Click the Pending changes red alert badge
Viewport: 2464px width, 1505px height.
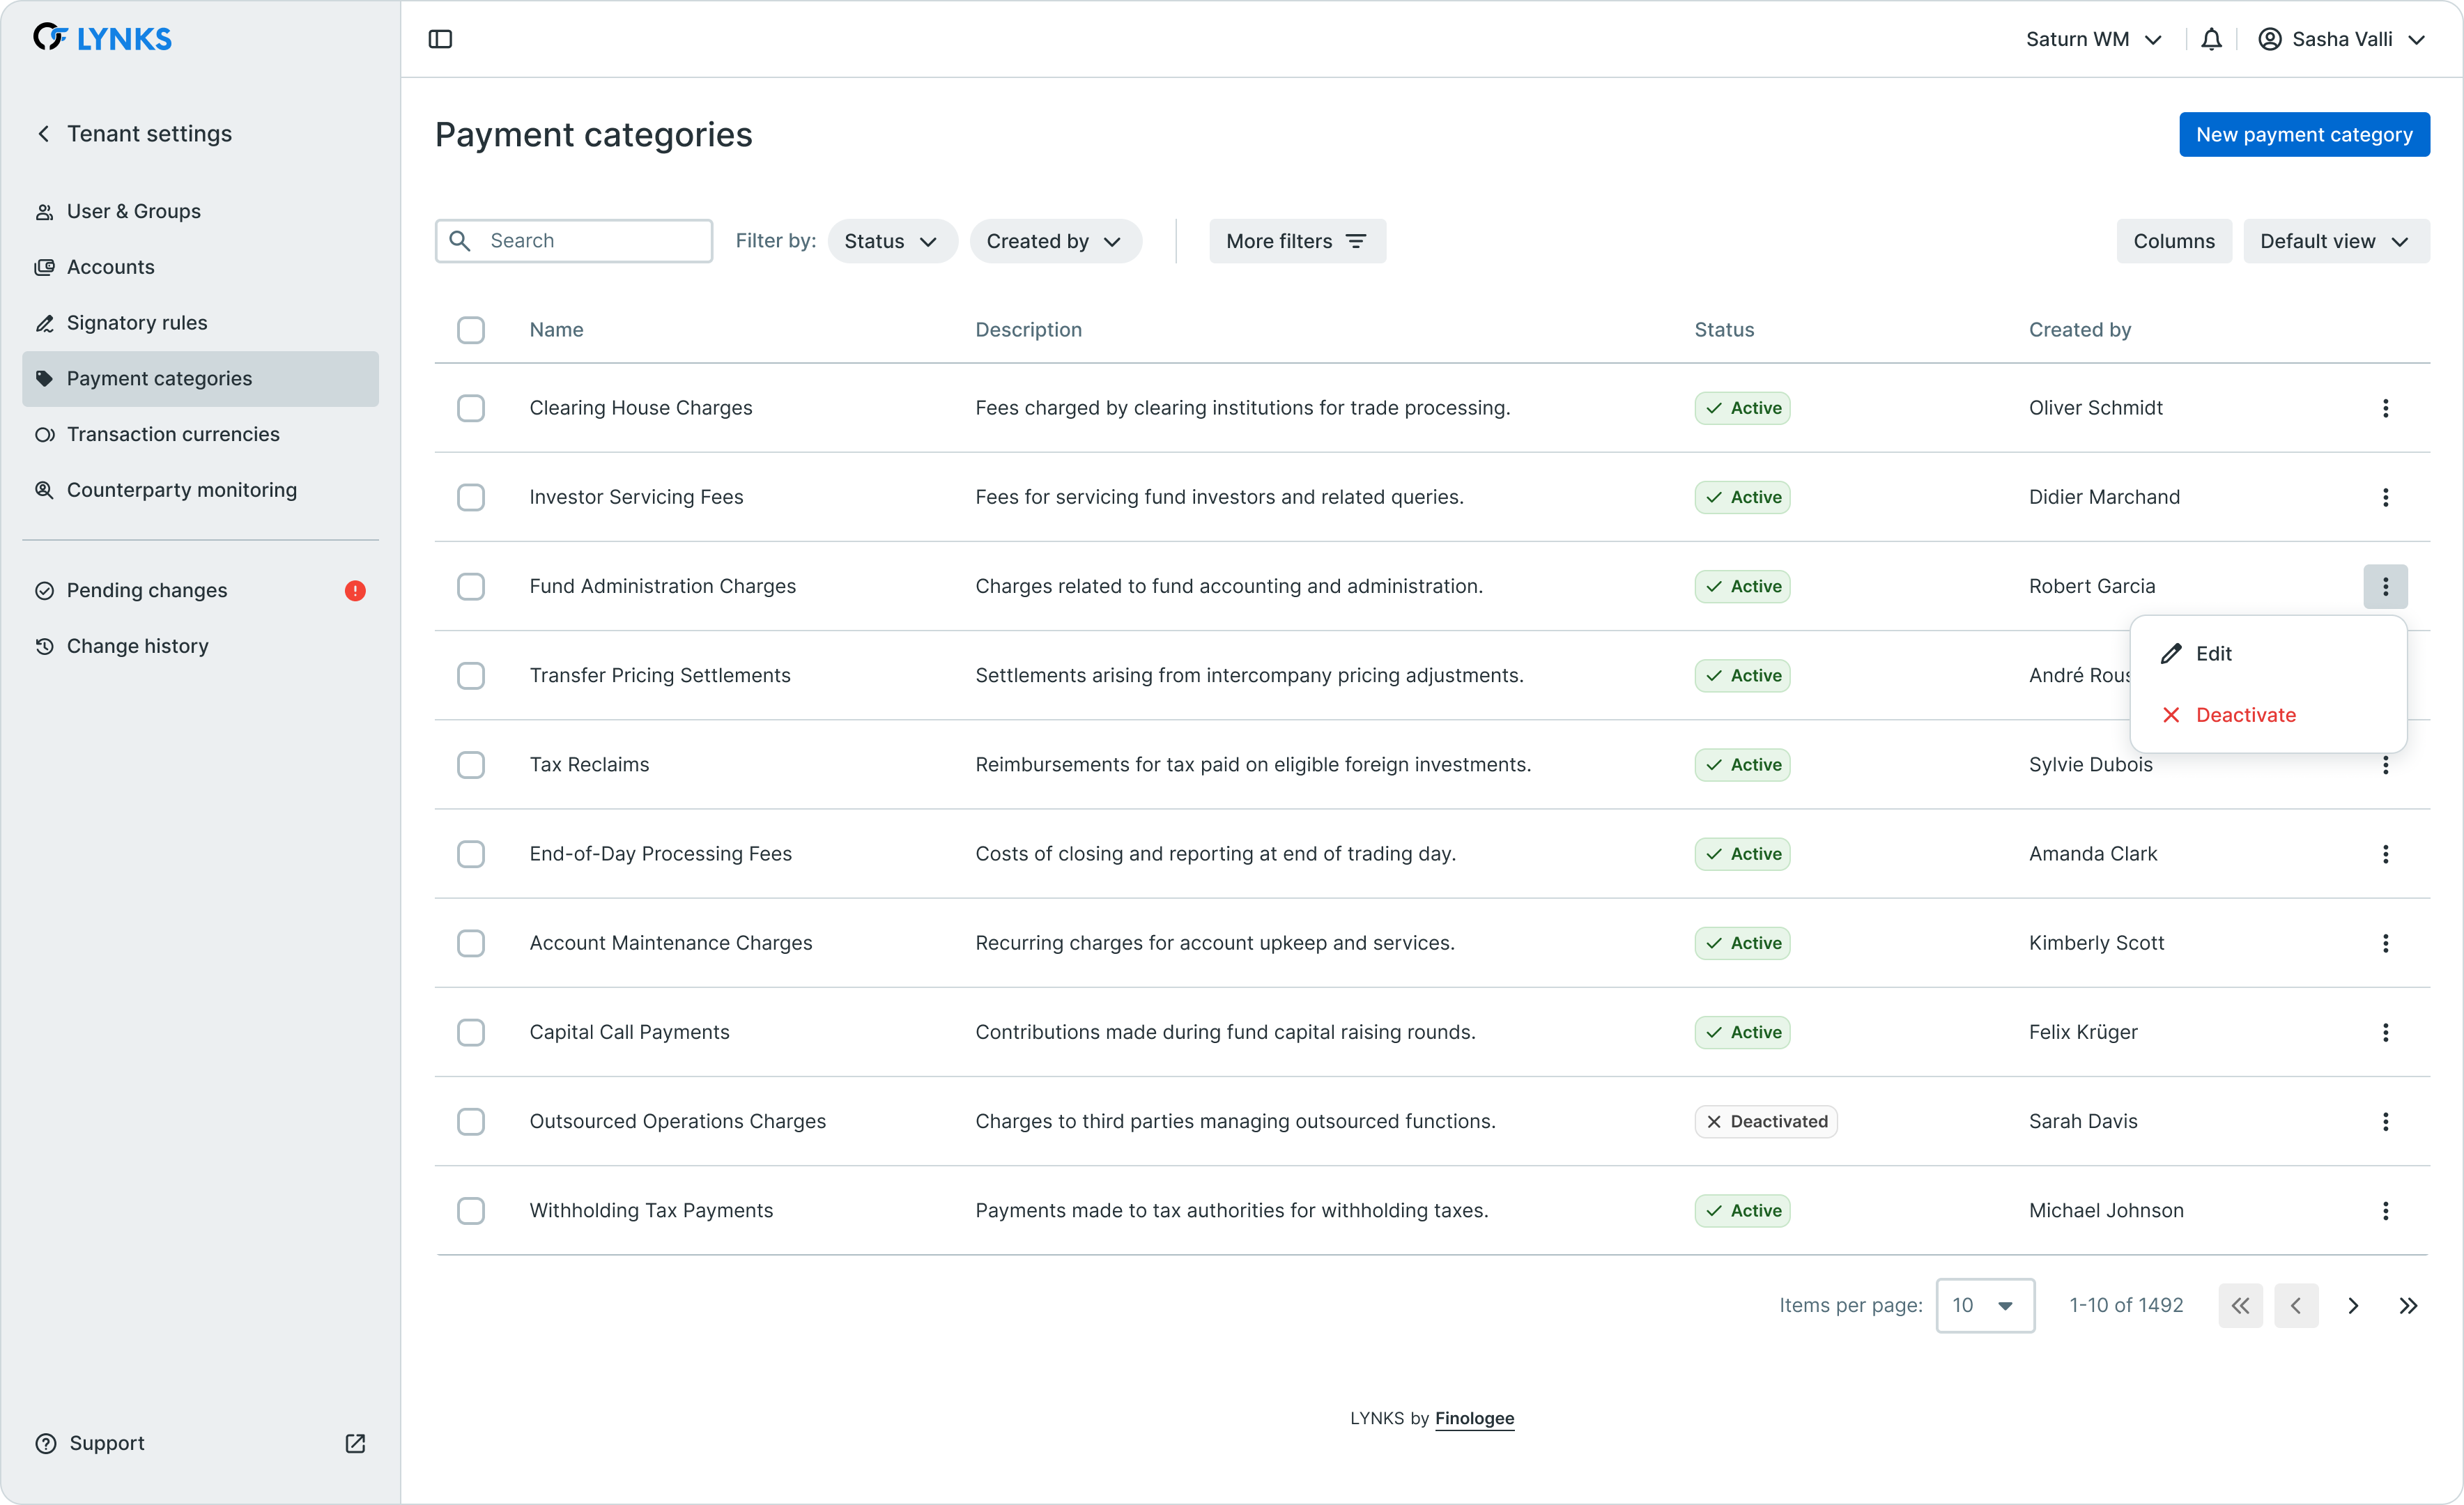point(355,591)
